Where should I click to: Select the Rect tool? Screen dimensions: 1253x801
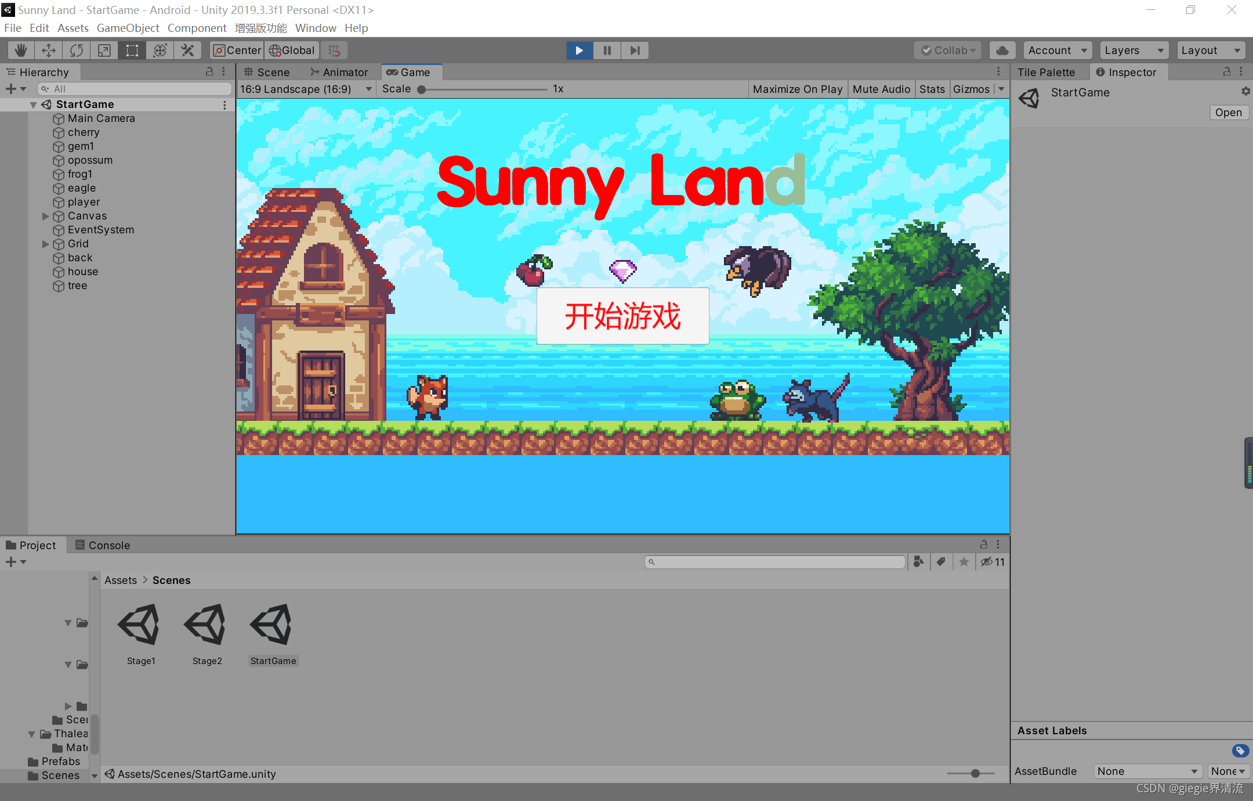pyautogui.click(x=132, y=50)
